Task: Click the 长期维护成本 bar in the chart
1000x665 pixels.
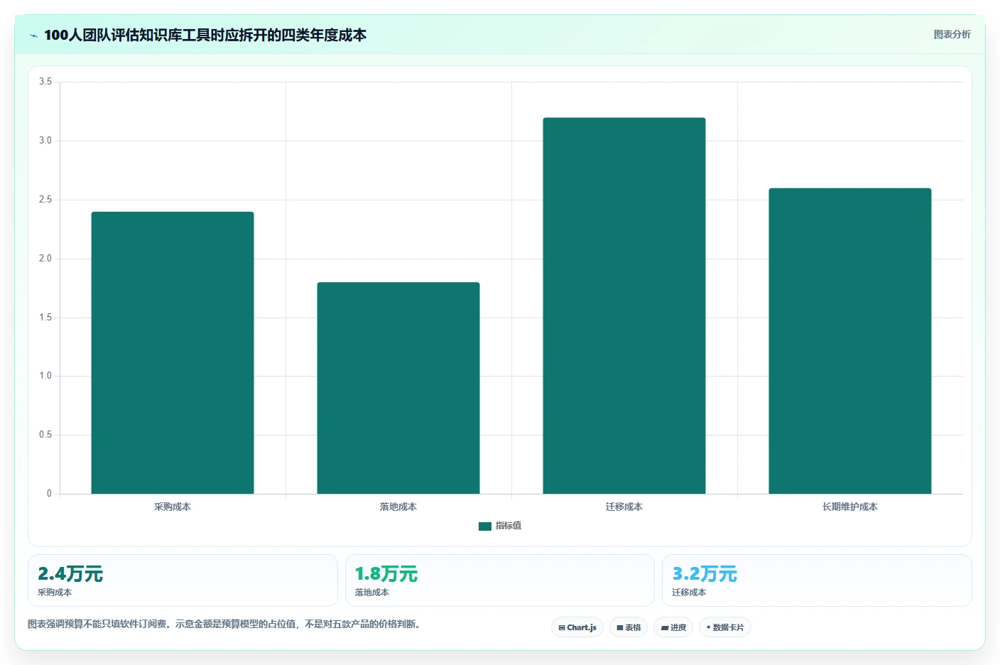Action: tap(850, 341)
